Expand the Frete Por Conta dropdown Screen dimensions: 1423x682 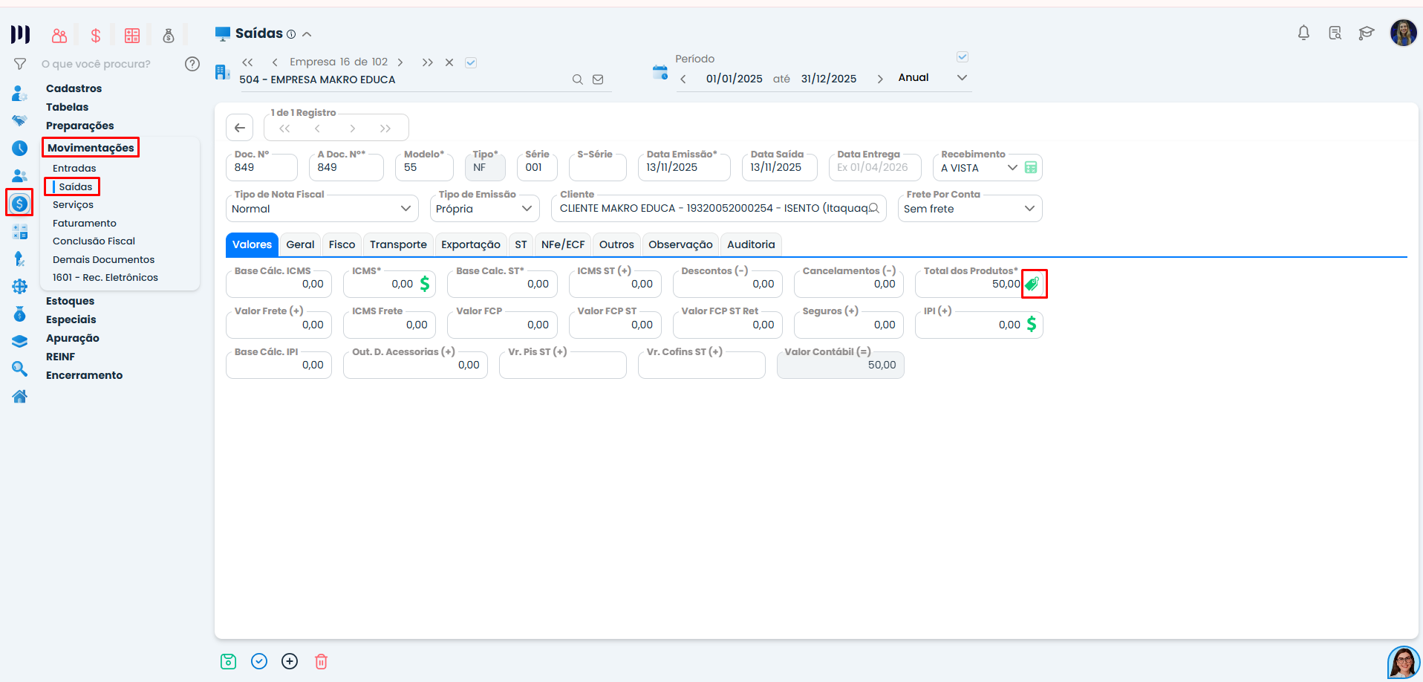pyautogui.click(x=969, y=209)
